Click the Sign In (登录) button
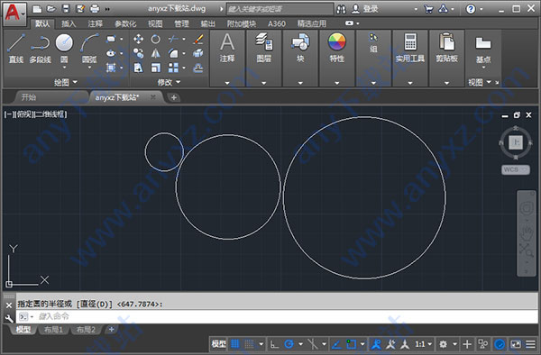This screenshot has height=355, width=541. (365, 9)
